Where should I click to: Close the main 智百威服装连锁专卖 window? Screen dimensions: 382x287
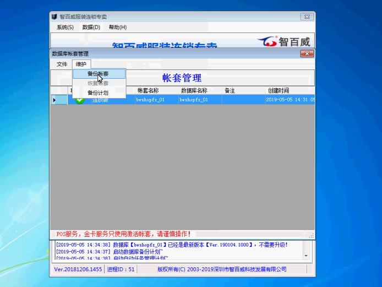pos(305,17)
